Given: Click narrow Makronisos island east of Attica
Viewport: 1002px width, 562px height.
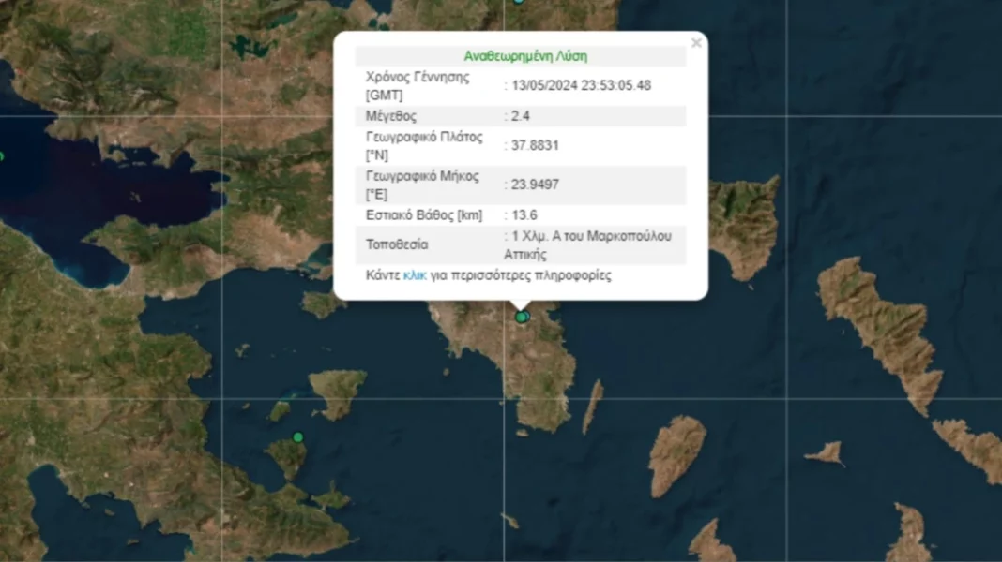Looking at the screenshot, I should tap(592, 407).
